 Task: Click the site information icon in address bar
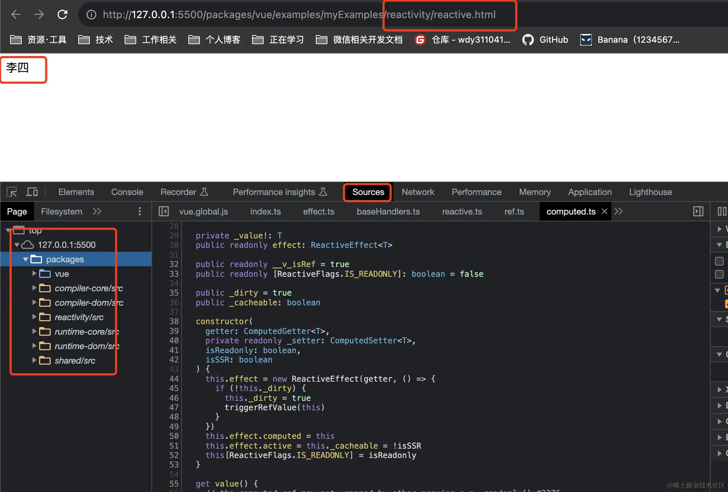91,14
